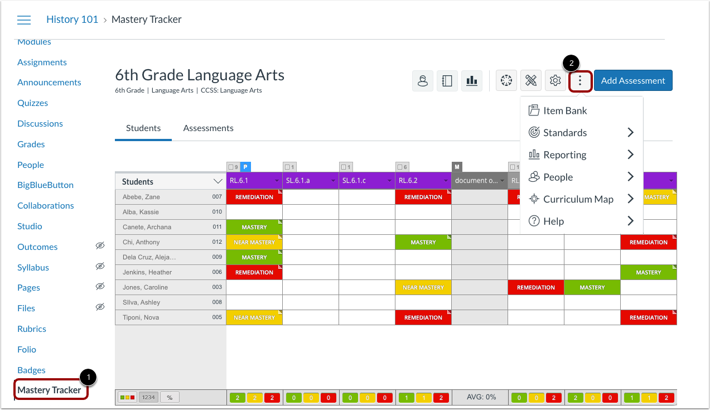710x410 pixels.
Task: Click Chi, Anthony's yellow NEAR MASTERY cell
Action: (254, 242)
